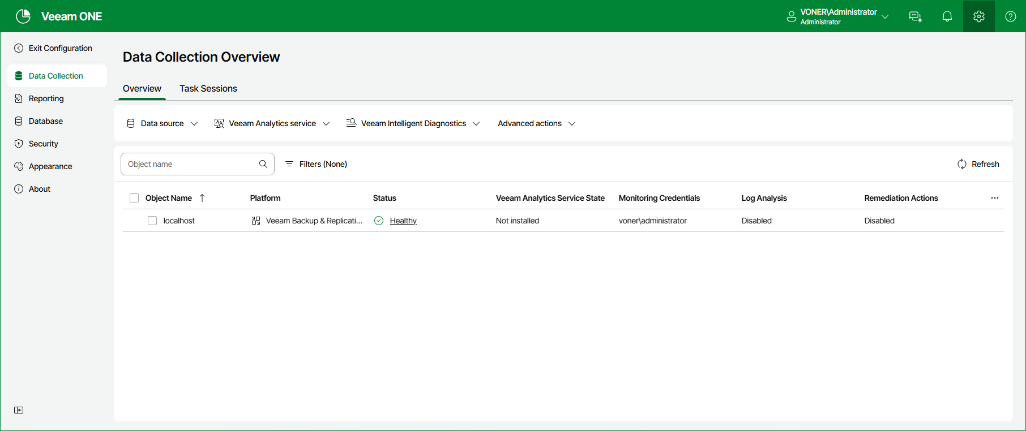The height and width of the screenshot is (431, 1026).
Task: Click the Veeam ONE logo icon
Action: point(23,16)
